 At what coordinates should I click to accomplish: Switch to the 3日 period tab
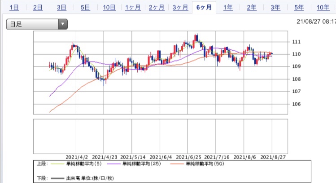(x=61, y=8)
